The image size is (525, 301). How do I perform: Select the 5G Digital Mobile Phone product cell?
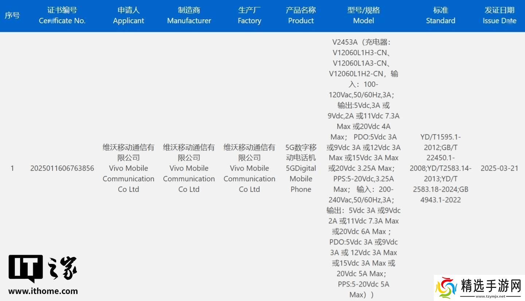[x=301, y=168]
